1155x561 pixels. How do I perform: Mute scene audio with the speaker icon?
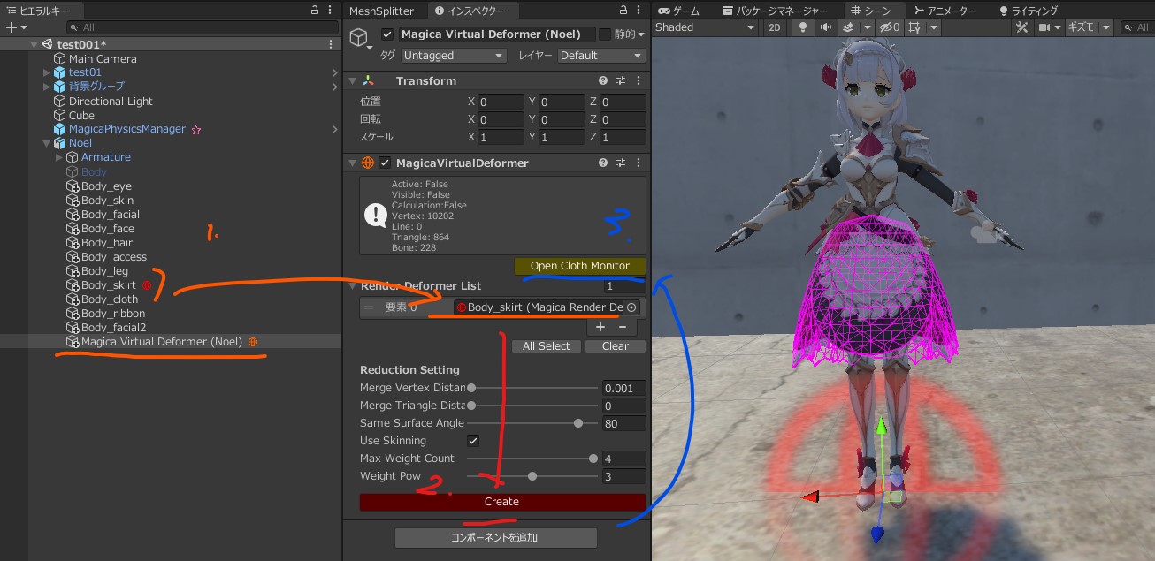point(825,27)
